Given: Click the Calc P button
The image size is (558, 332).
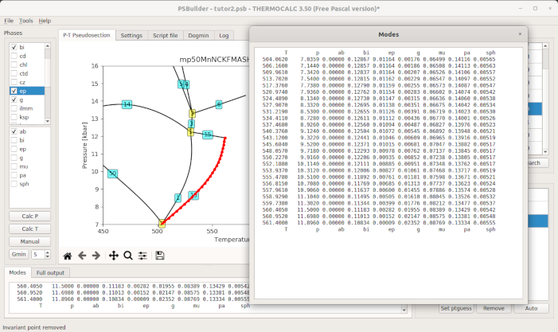Looking at the screenshot, I should pos(30,217).
